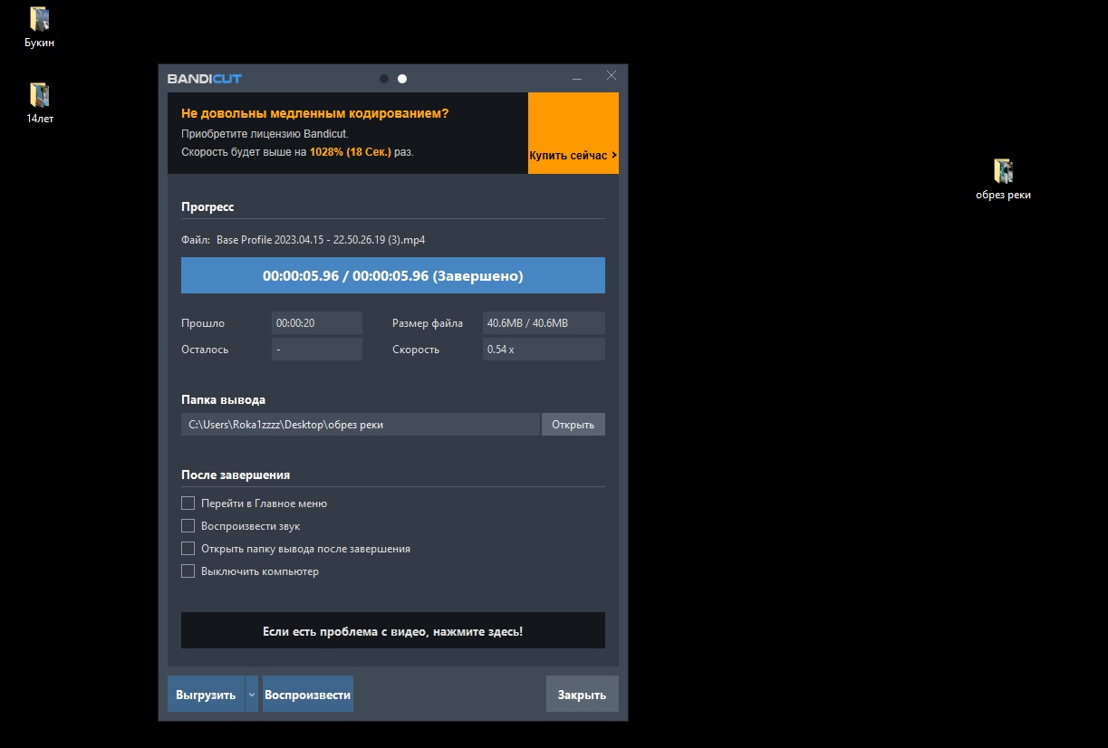Click the Bandicut logo in title bar
The height and width of the screenshot is (748, 1108).
(205, 79)
